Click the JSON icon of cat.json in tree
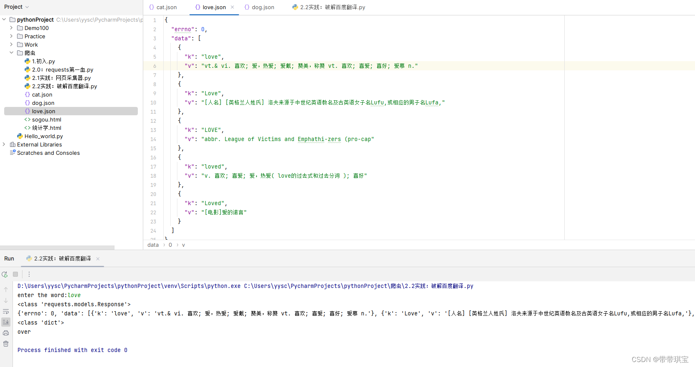Image resolution: width=695 pixels, height=367 pixels. click(27, 94)
